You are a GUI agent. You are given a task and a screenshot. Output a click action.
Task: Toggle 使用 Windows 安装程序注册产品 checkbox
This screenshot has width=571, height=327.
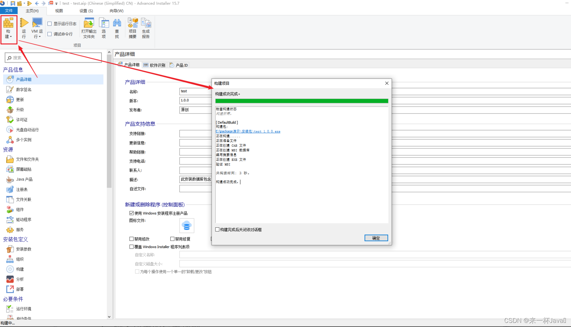tap(132, 213)
